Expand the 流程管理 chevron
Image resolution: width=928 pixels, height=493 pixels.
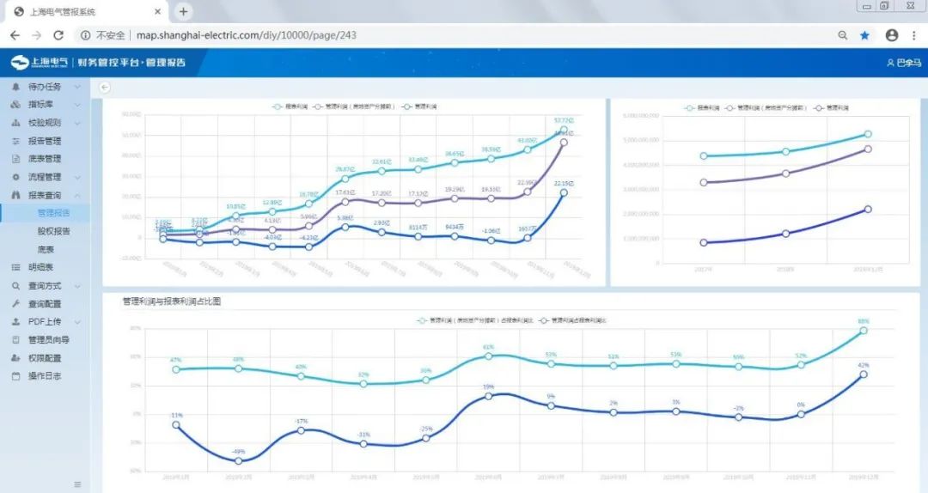(x=77, y=177)
